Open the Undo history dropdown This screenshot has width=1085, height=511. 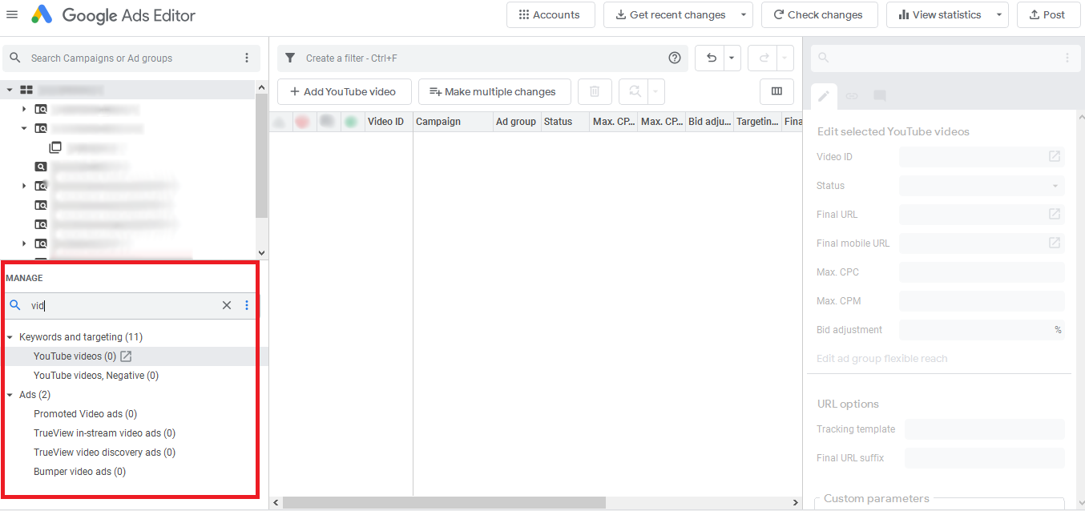pos(732,58)
